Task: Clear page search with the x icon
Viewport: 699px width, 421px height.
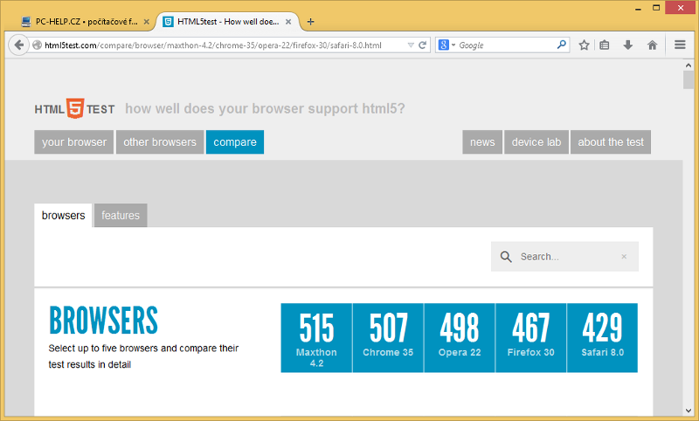Action: click(x=624, y=256)
